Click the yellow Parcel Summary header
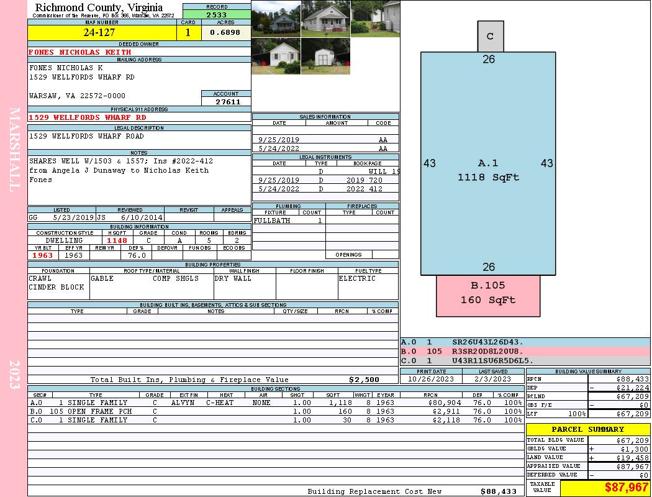Image resolution: width=652 pixels, height=497 pixels. (587, 429)
